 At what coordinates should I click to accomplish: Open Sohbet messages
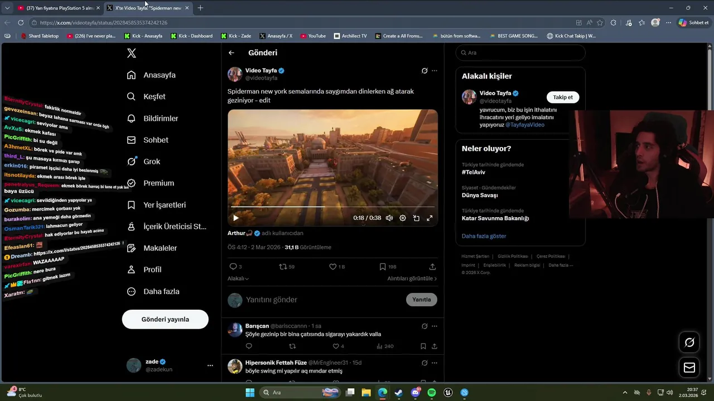tap(147, 140)
